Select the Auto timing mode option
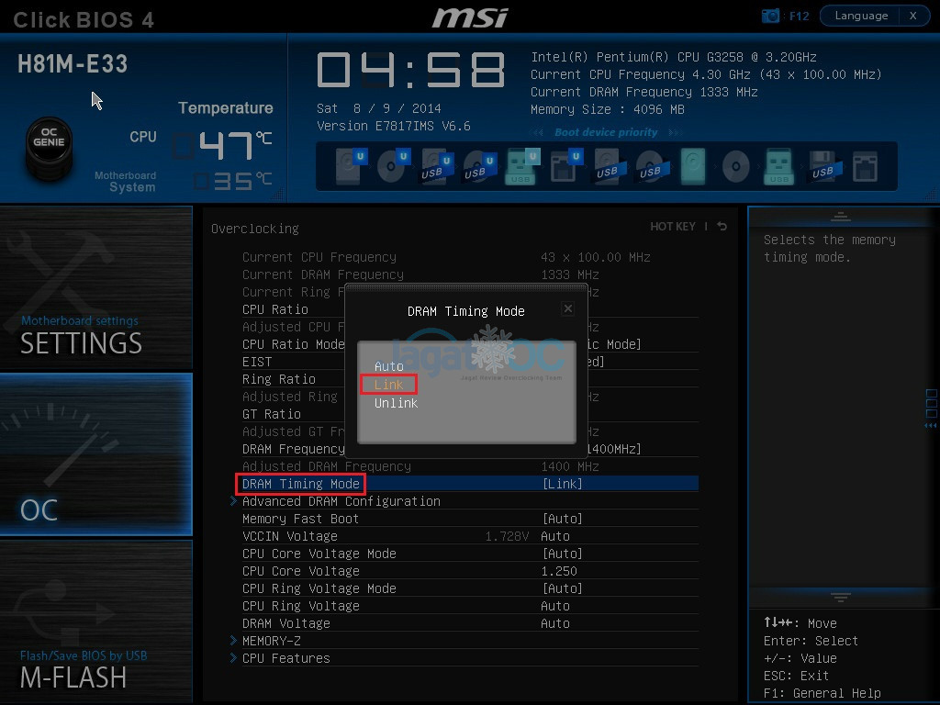 pyautogui.click(x=388, y=366)
